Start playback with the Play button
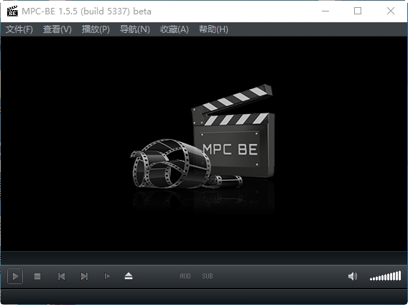Screen dimensions: 408x305 pyautogui.click(x=15, y=276)
